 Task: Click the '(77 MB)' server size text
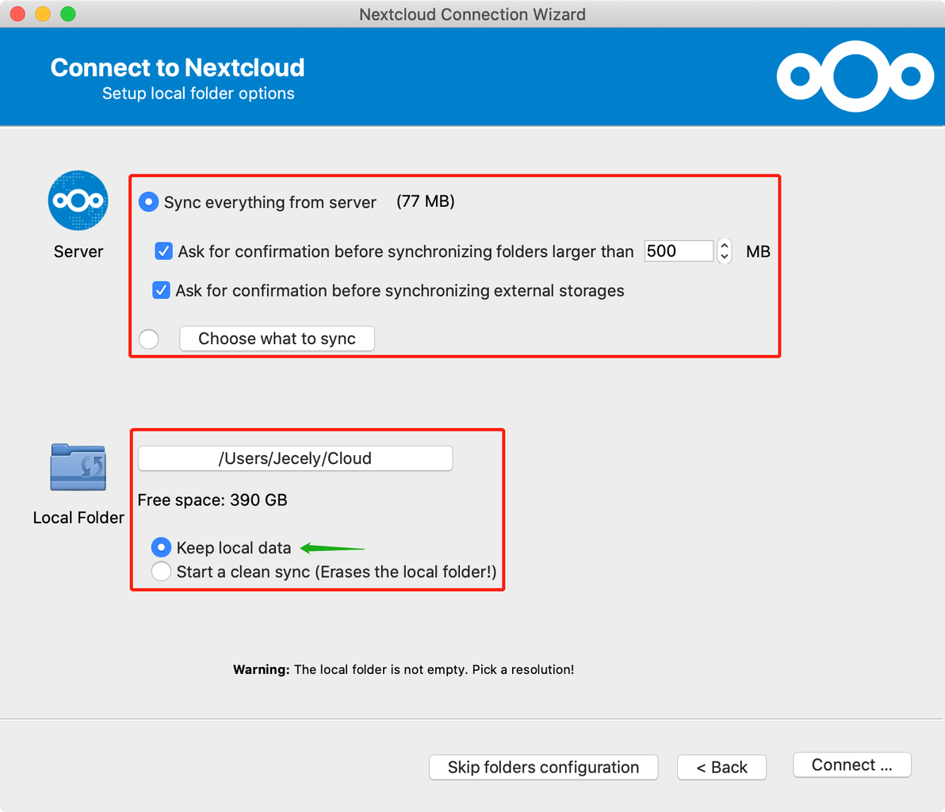(x=426, y=201)
